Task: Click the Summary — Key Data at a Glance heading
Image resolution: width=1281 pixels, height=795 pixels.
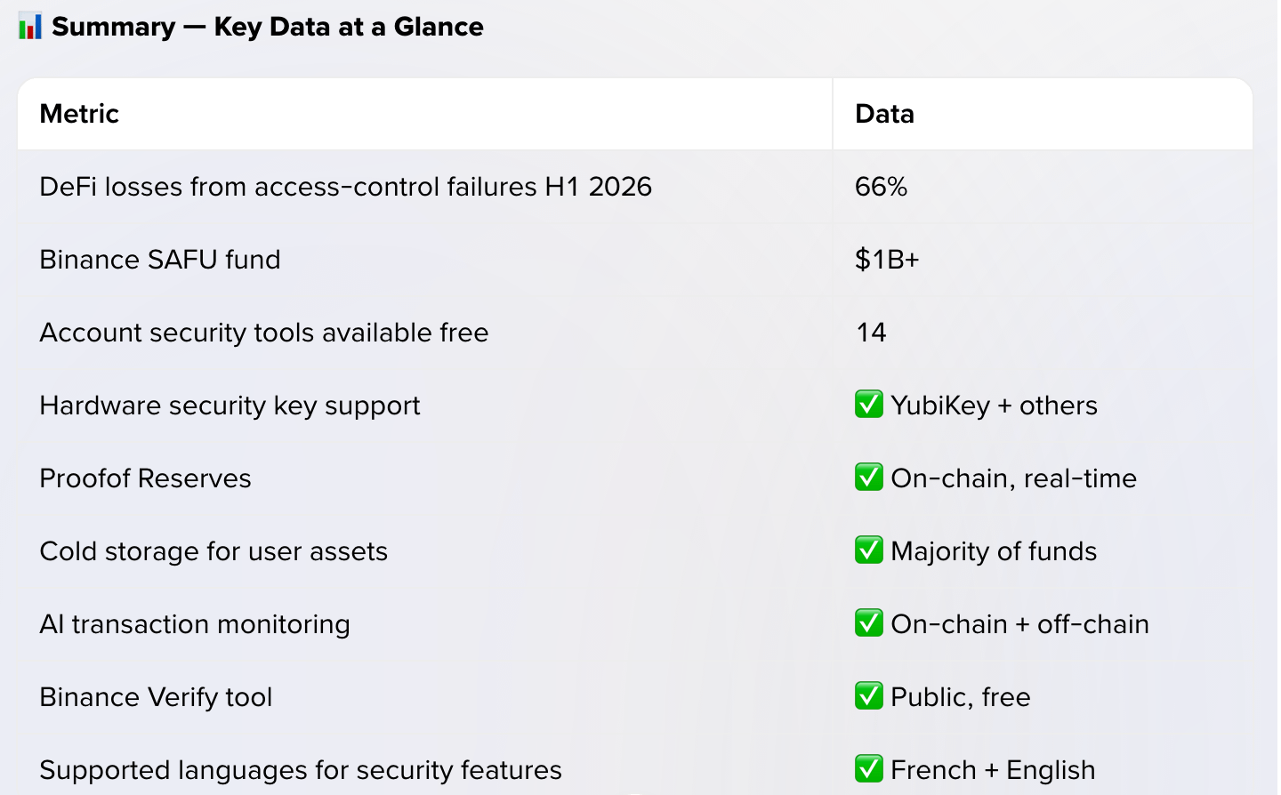Action: coord(267,27)
